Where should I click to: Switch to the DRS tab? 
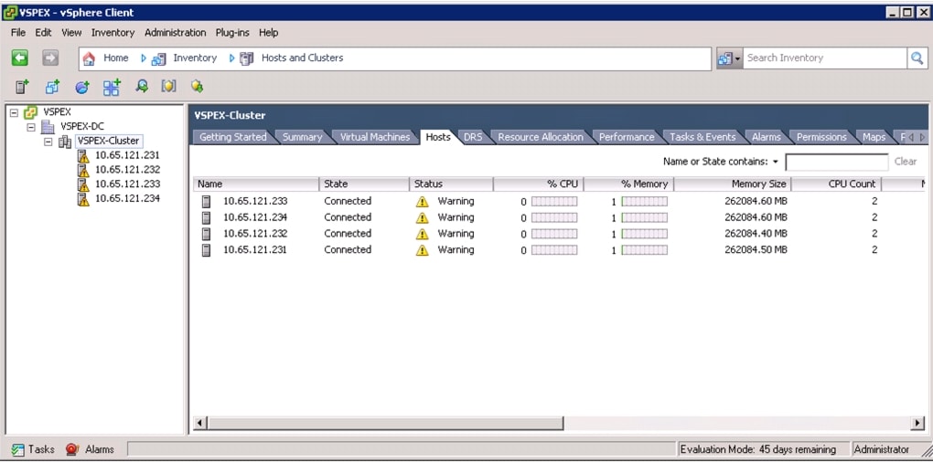point(473,137)
